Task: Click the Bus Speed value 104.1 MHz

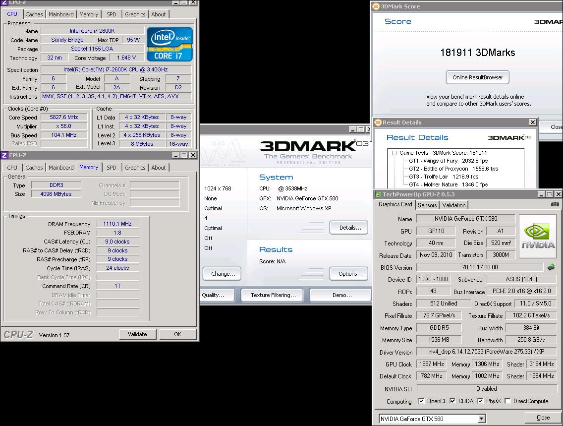Action: [64, 135]
